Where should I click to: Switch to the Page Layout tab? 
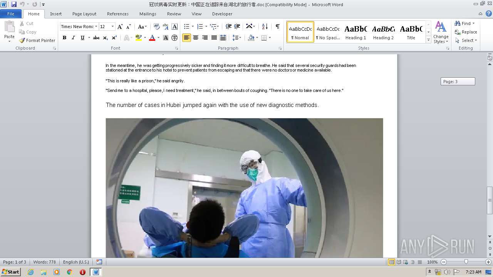coord(84,14)
